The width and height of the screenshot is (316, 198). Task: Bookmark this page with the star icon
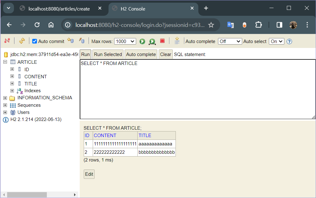pyautogui.click(x=211, y=25)
